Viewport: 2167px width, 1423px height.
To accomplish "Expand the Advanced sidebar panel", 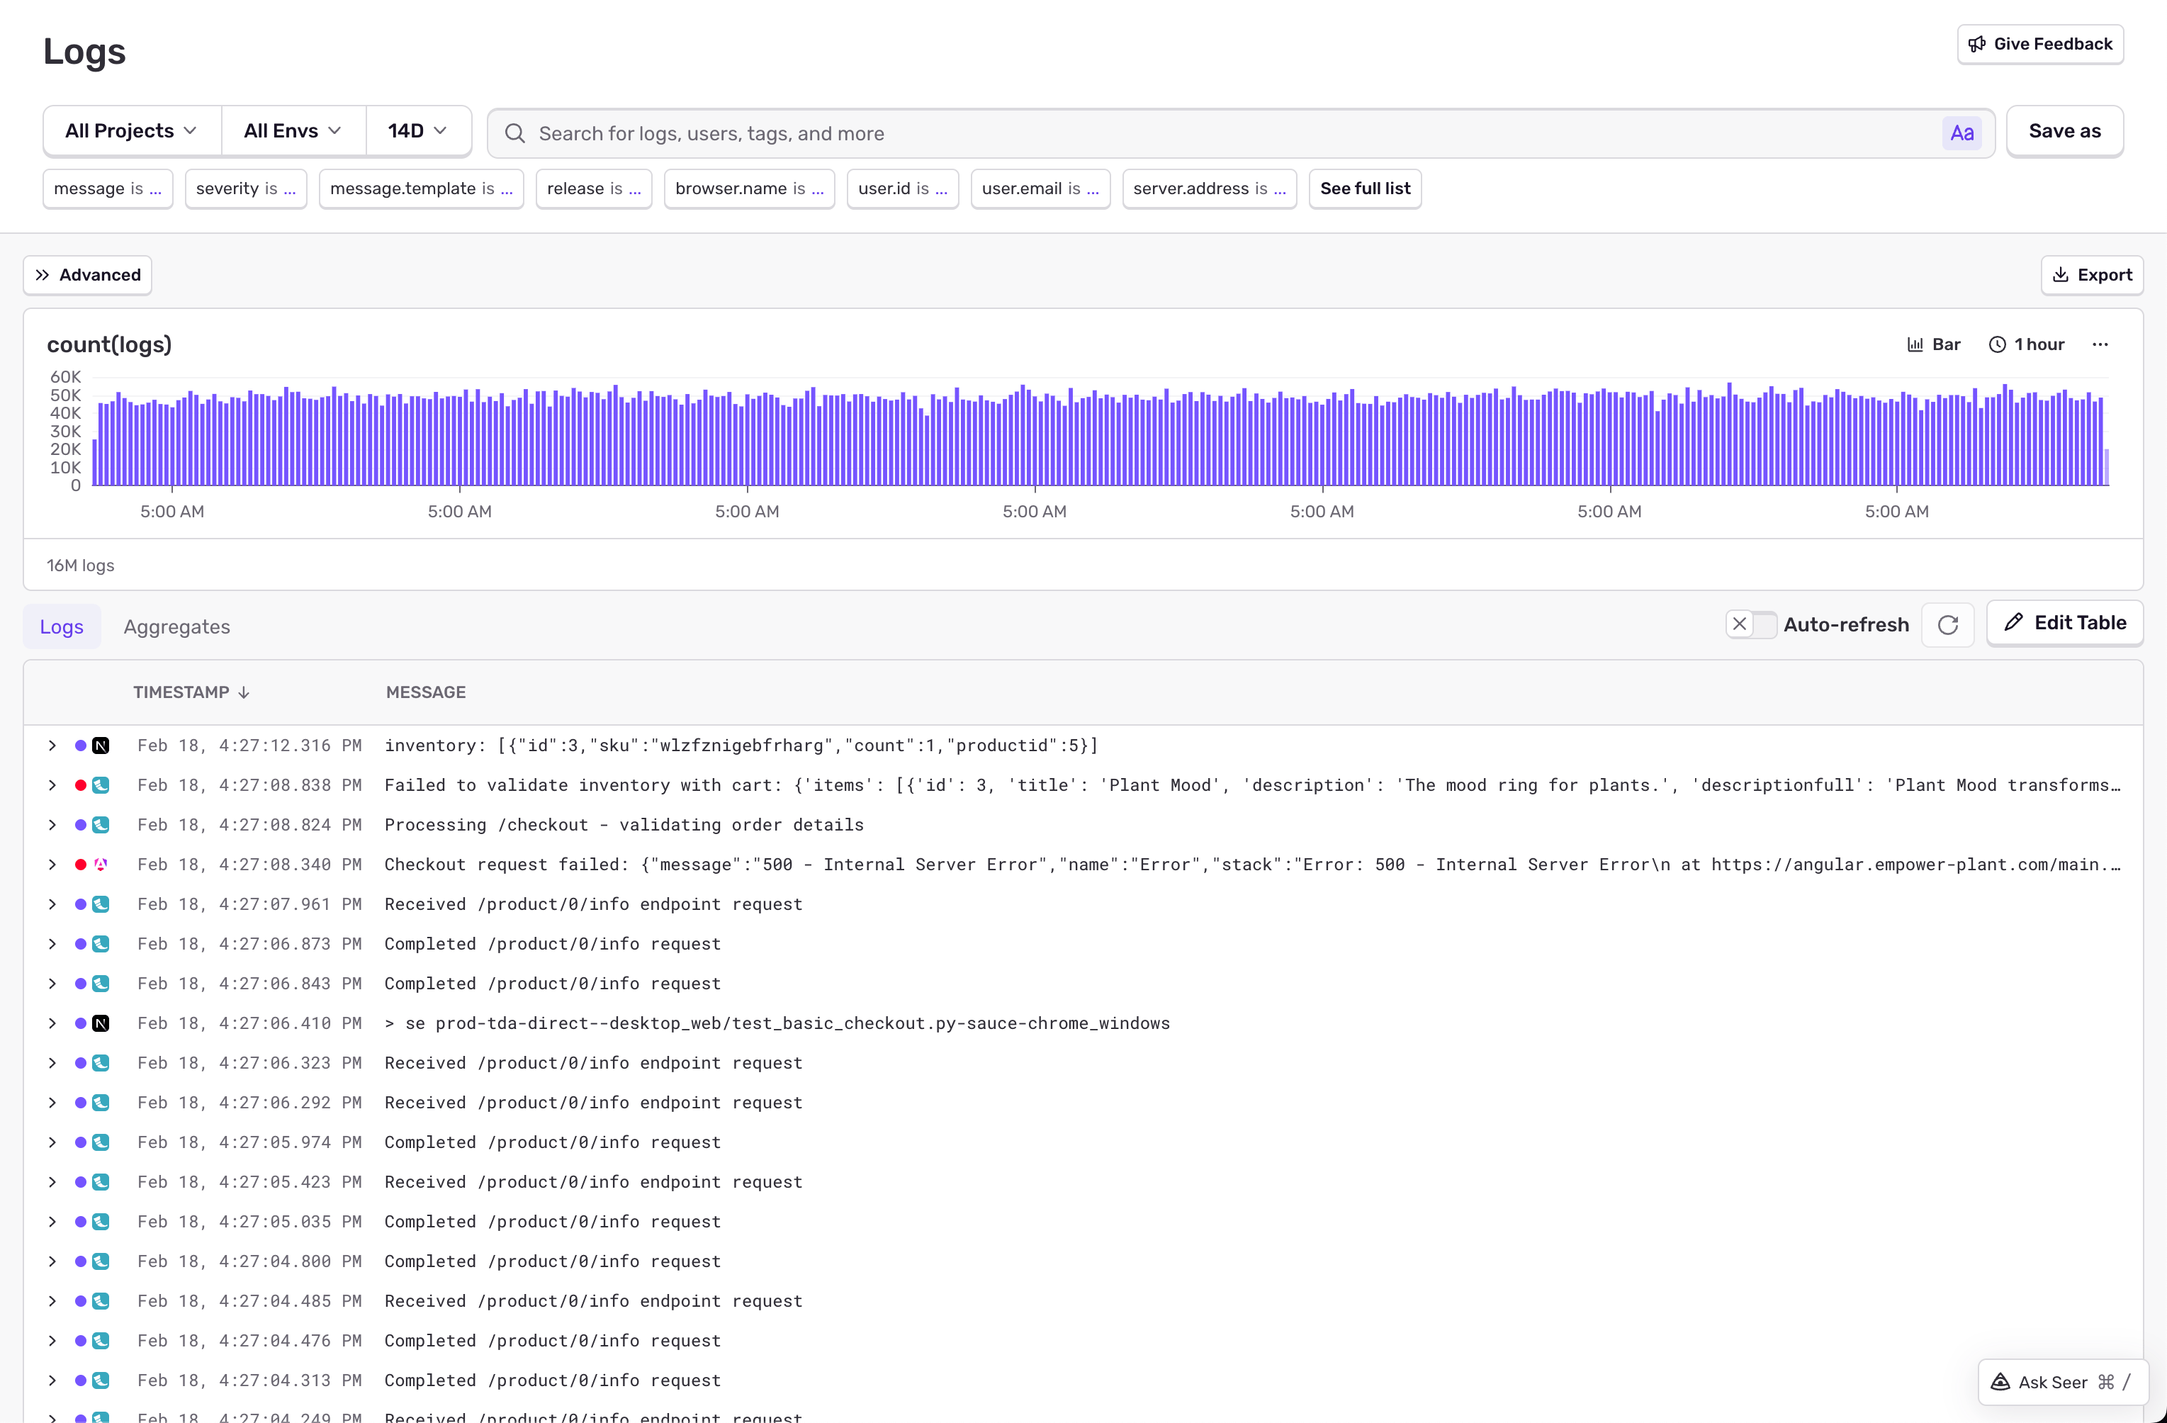I will point(87,275).
